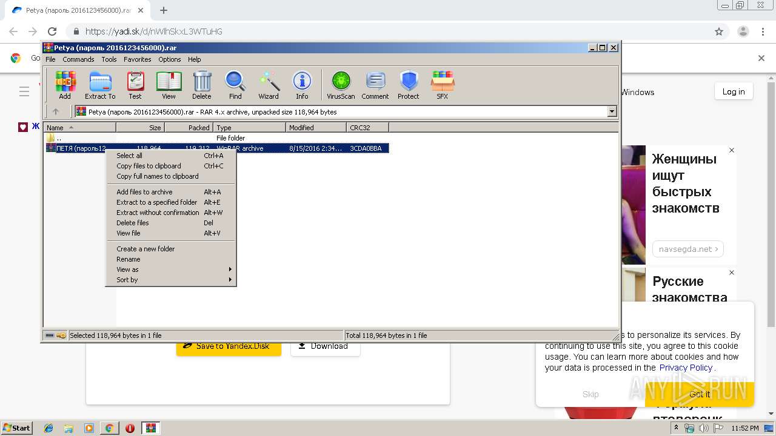Close the Женщины ищут ad

pos(732,150)
